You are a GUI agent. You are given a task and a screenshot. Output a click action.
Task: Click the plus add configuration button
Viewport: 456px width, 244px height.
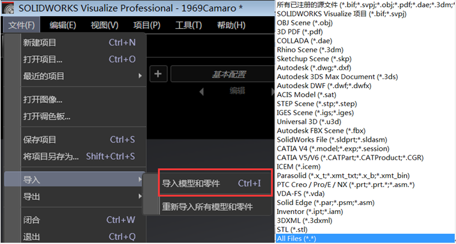point(158,74)
